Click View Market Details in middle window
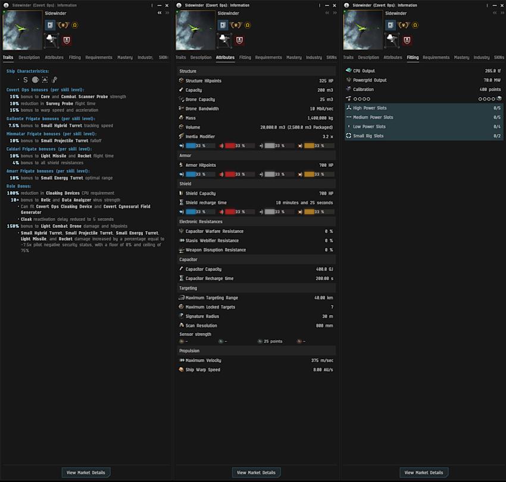506x482 pixels. [256, 472]
